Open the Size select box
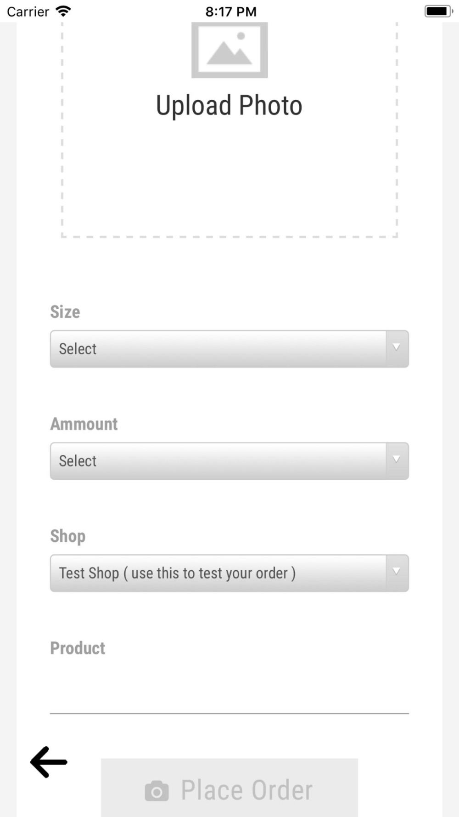 pos(229,349)
